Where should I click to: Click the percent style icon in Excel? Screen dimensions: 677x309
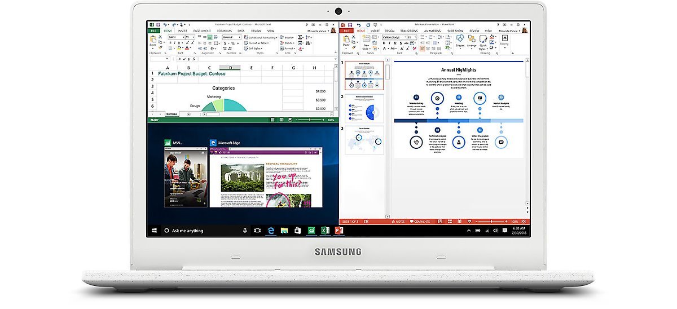click(232, 43)
